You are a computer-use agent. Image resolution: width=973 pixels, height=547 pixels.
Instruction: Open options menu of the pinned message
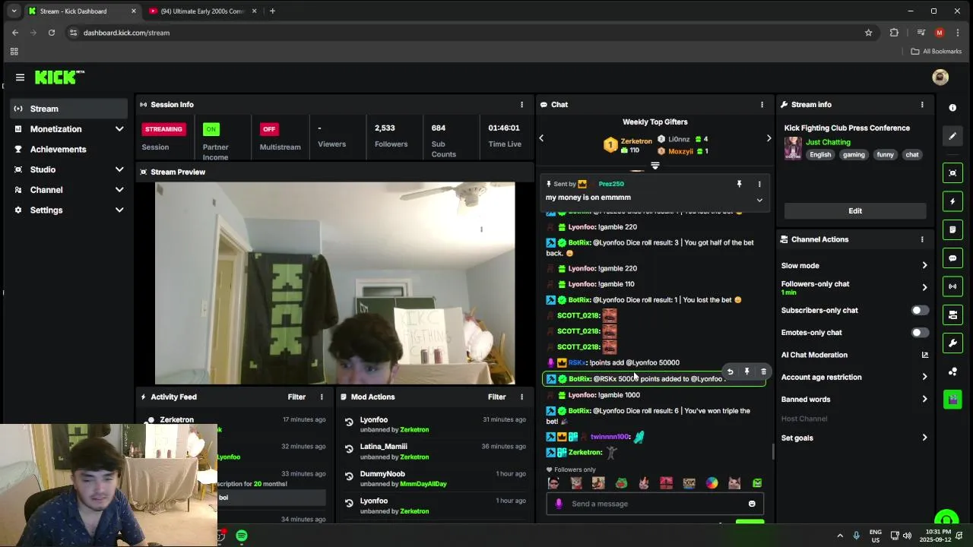(x=759, y=184)
